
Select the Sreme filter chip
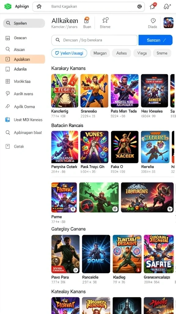[162, 53]
